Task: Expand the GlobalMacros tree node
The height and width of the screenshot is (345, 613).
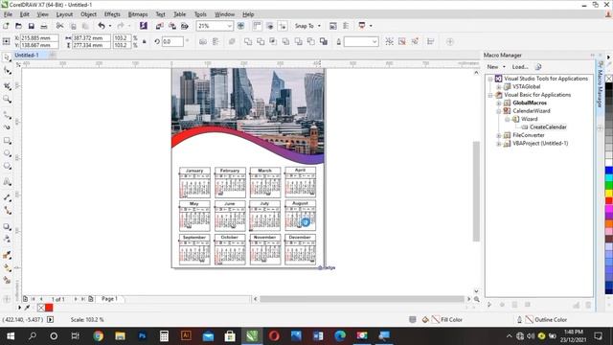Action: pos(499,103)
